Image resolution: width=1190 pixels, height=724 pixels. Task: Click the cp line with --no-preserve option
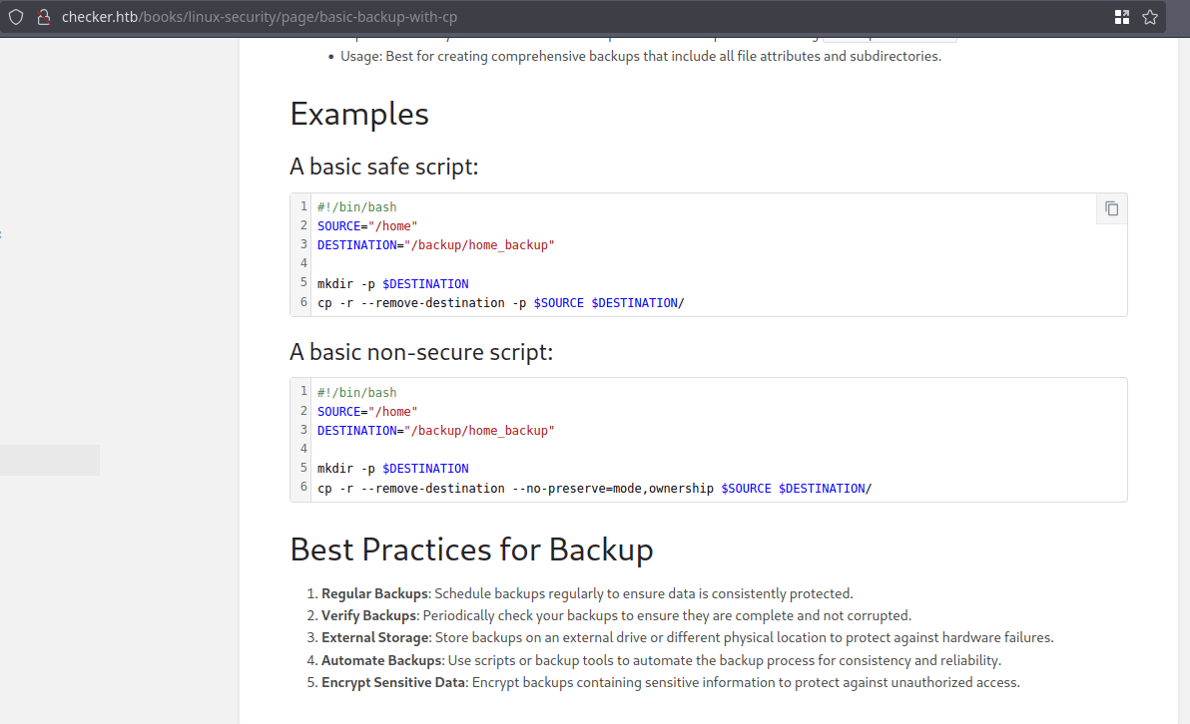(594, 488)
